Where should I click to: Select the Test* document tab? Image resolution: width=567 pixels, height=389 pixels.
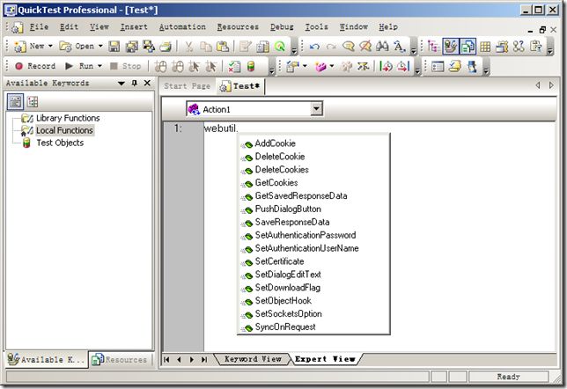240,86
